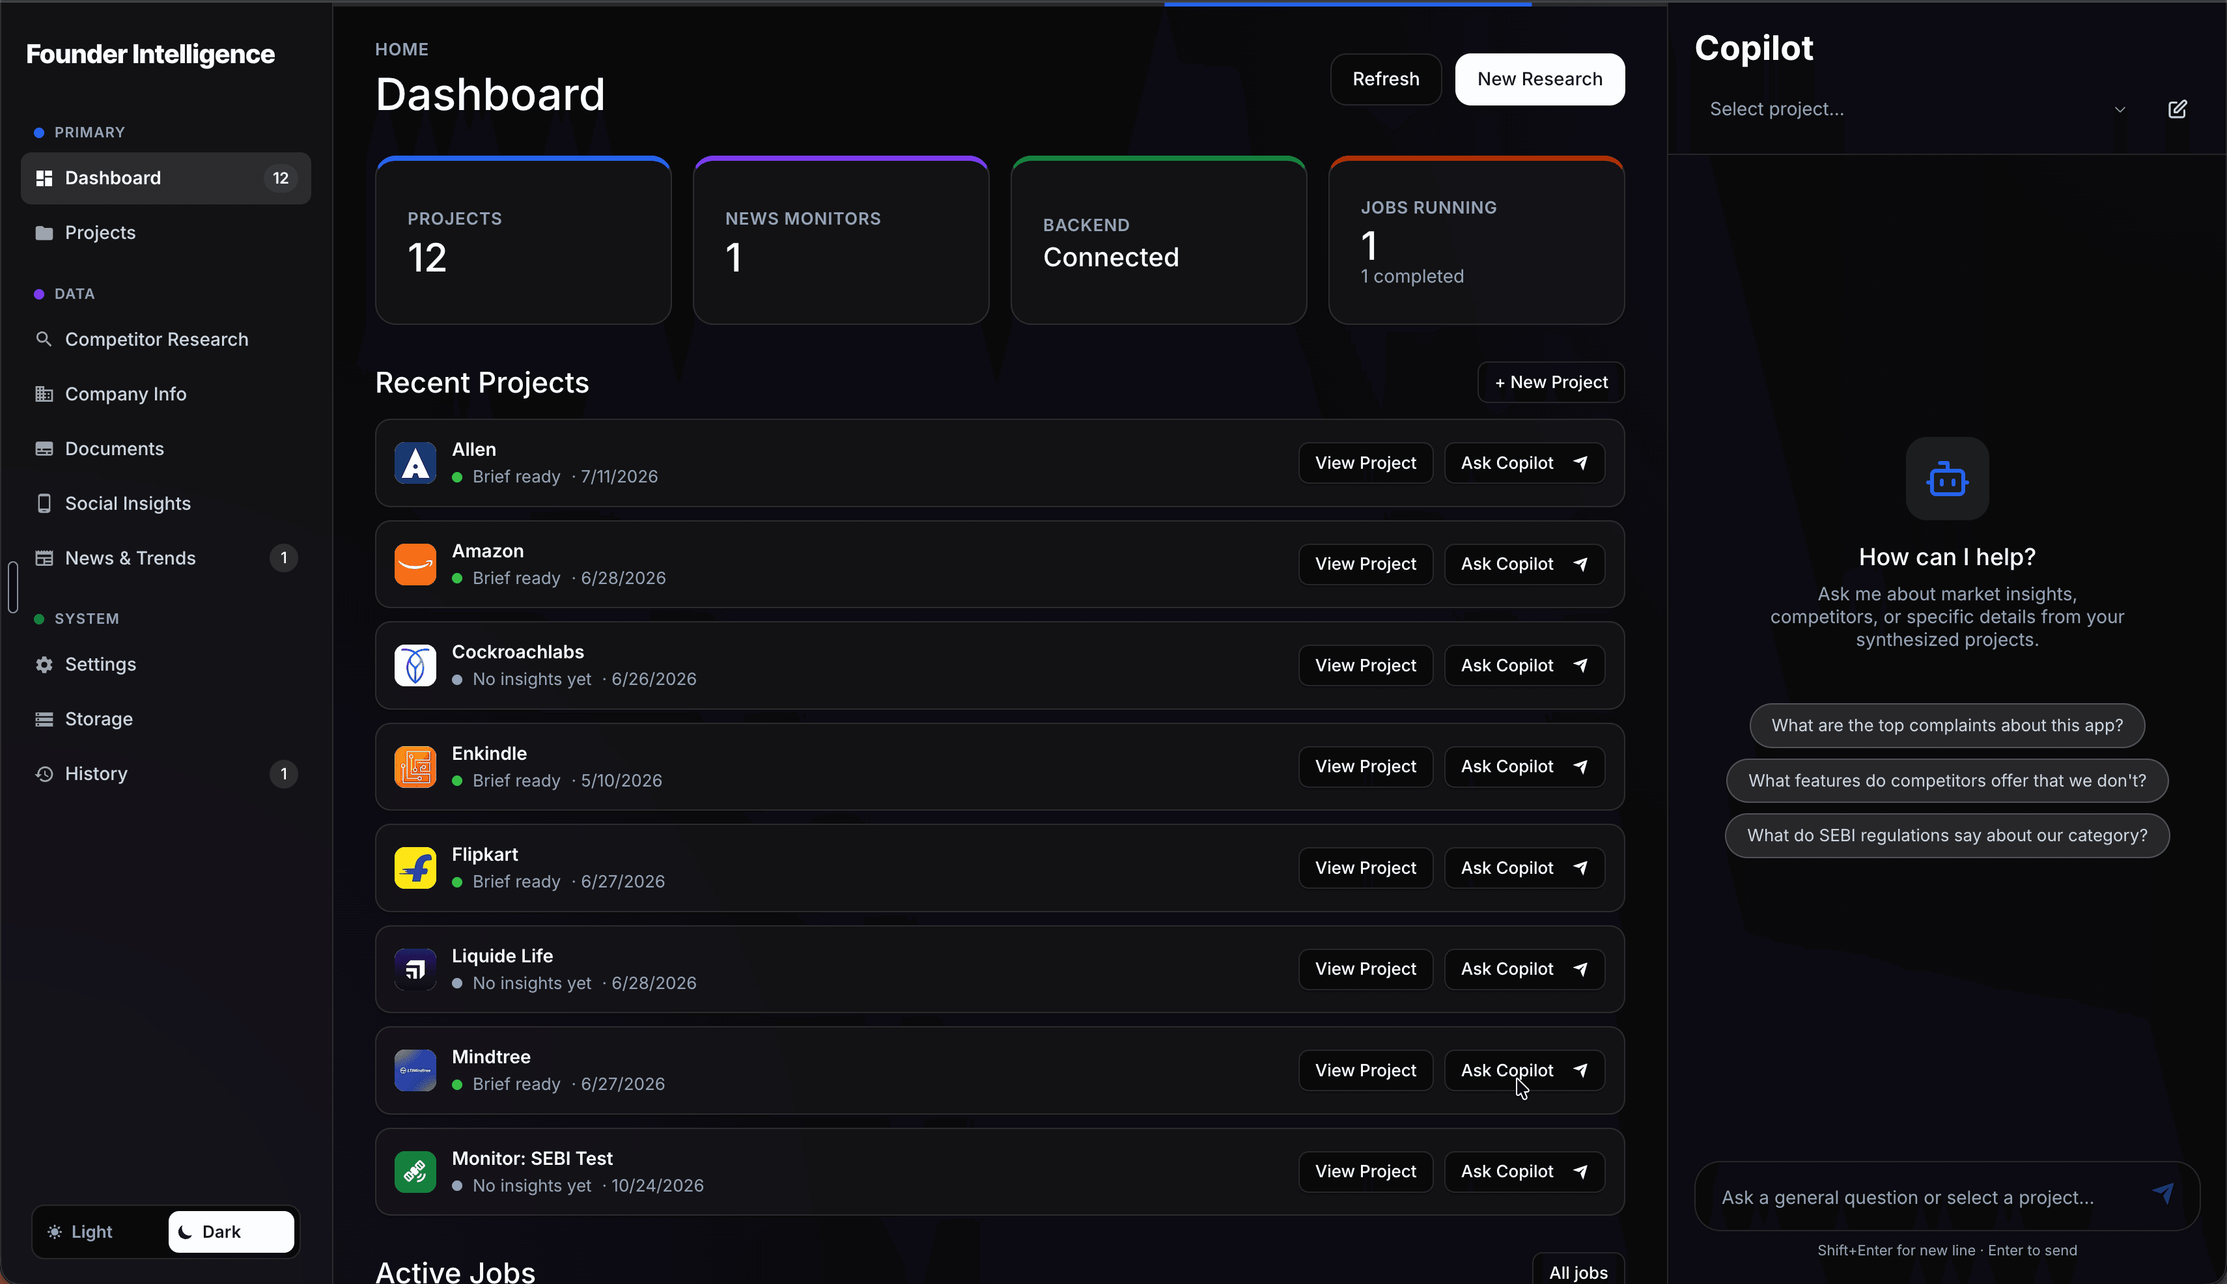Open Projects in the sidebar
This screenshot has height=1284, width=2227.
[166, 233]
